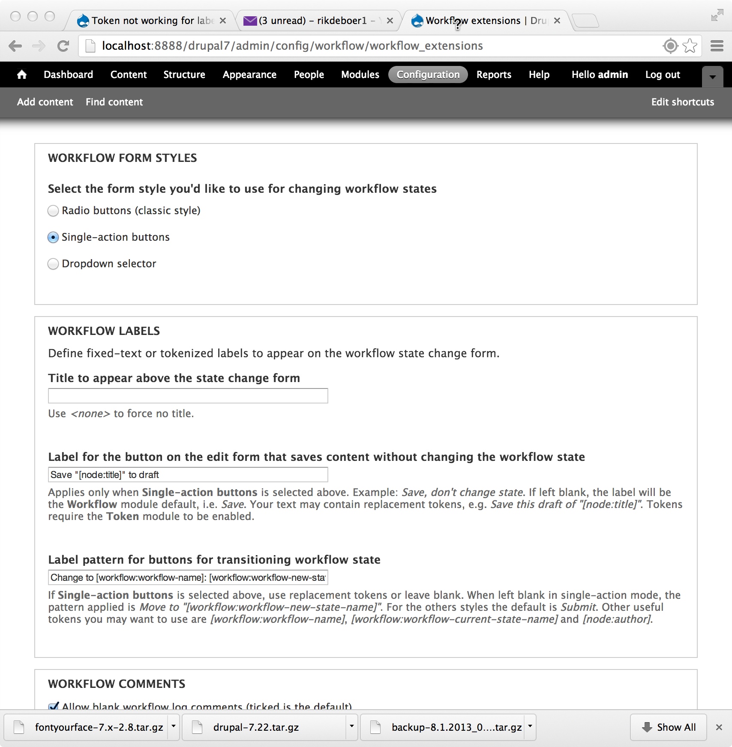This screenshot has width=732, height=747.
Task: Go to Drupal home via house icon
Action: click(22, 75)
